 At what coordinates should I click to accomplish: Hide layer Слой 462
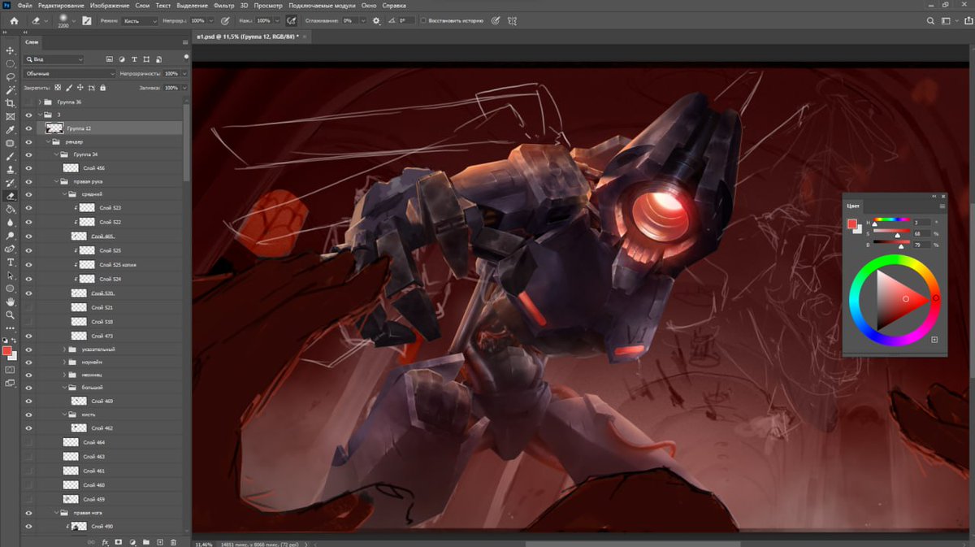tap(29, 428)
